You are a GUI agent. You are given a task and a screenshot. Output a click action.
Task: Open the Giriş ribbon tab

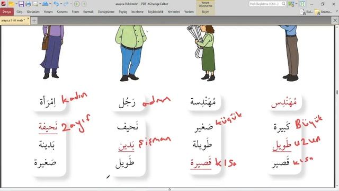point(20,12)
